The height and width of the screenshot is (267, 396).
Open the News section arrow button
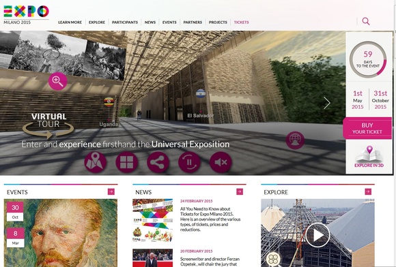pos(240,191)
